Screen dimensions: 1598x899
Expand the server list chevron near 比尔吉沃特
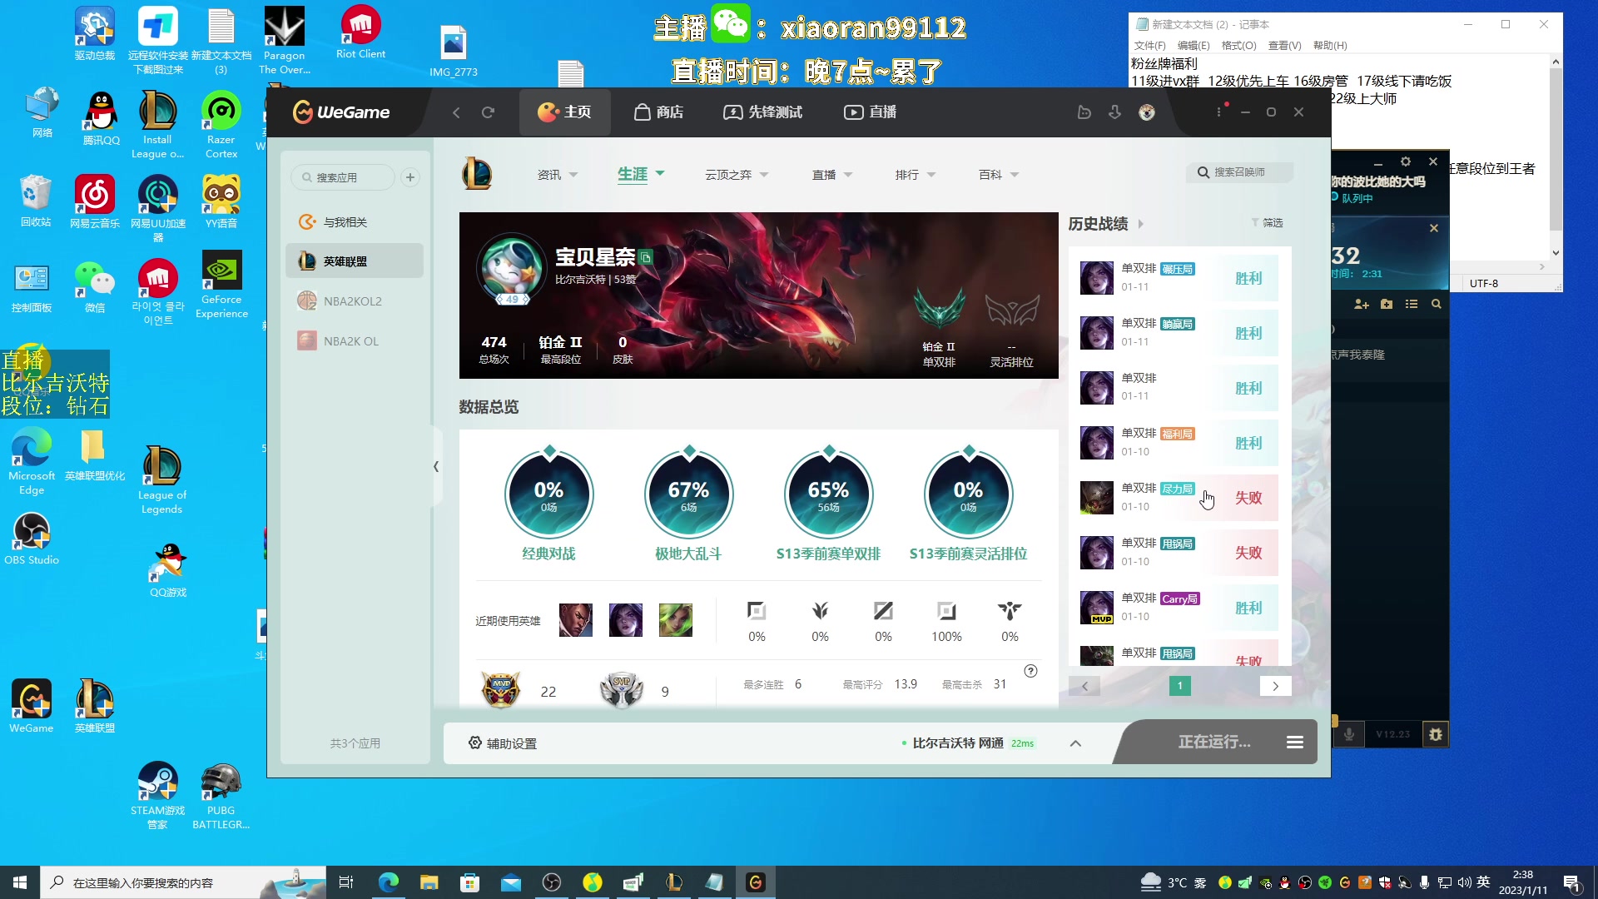[x=1075, y=743]
